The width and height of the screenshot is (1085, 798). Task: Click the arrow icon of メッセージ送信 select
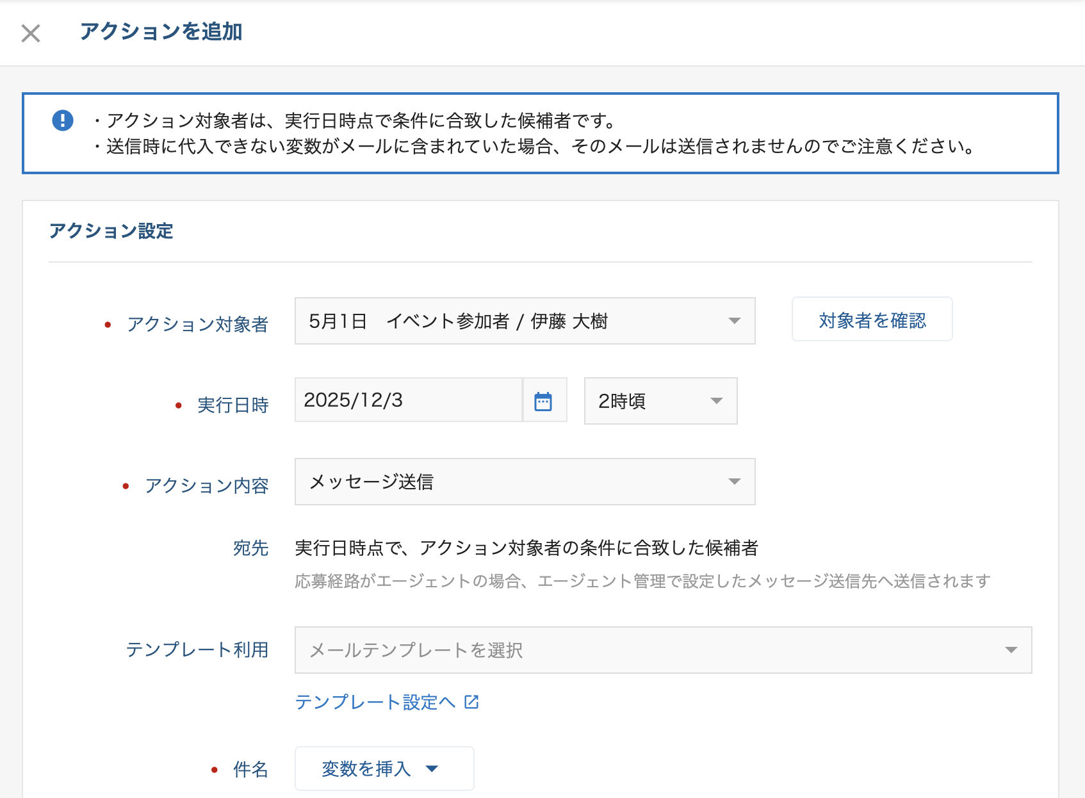pos(734,482)
